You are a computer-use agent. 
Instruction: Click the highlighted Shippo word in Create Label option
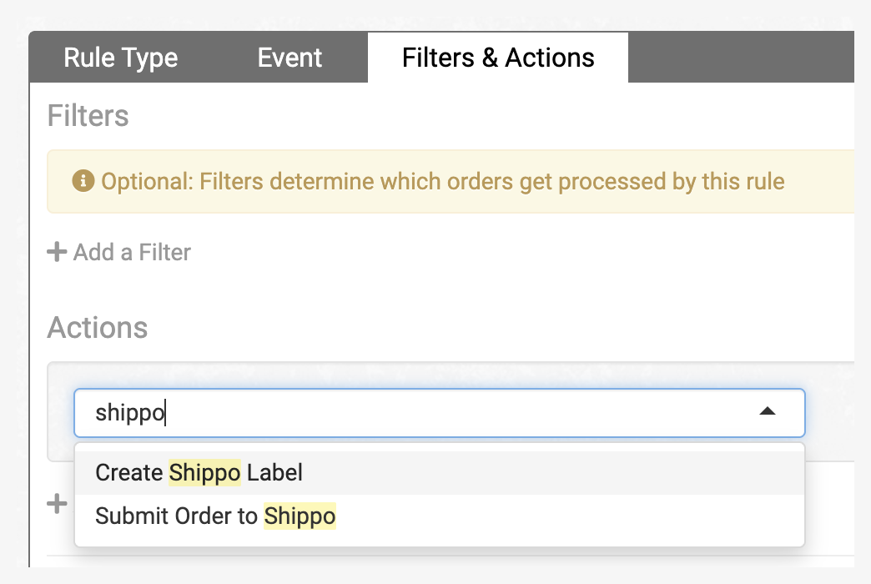coord(204,473)
